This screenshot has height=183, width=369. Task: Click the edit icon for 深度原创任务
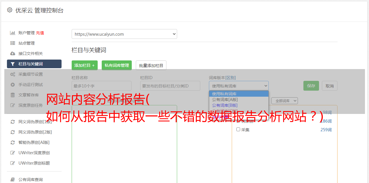(13, 105)
